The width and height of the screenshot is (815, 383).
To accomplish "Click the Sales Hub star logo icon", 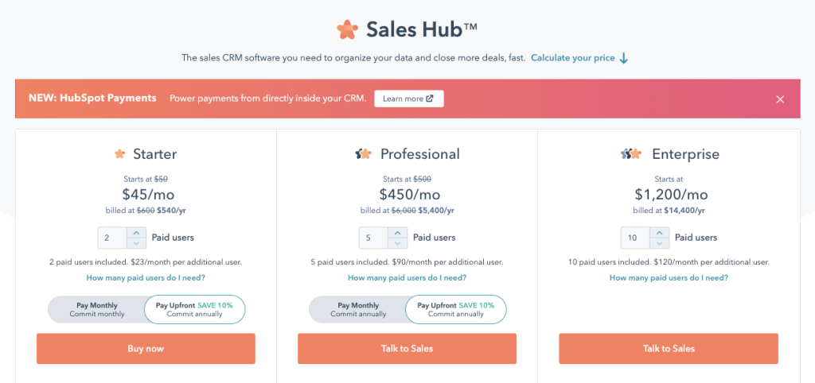I will (347, 29).
